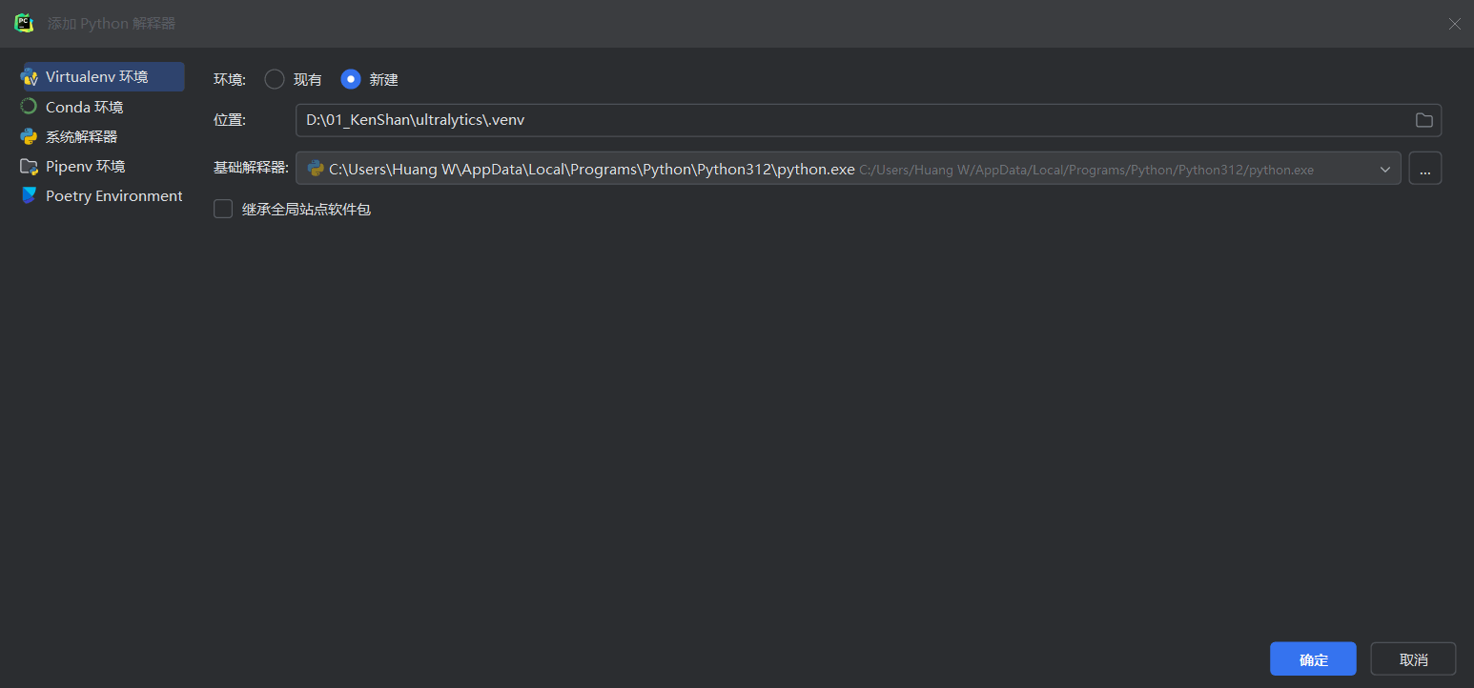Click the Conda green ring icon
The width and height of the screenshot is (1474, 688).
point(29,107)
